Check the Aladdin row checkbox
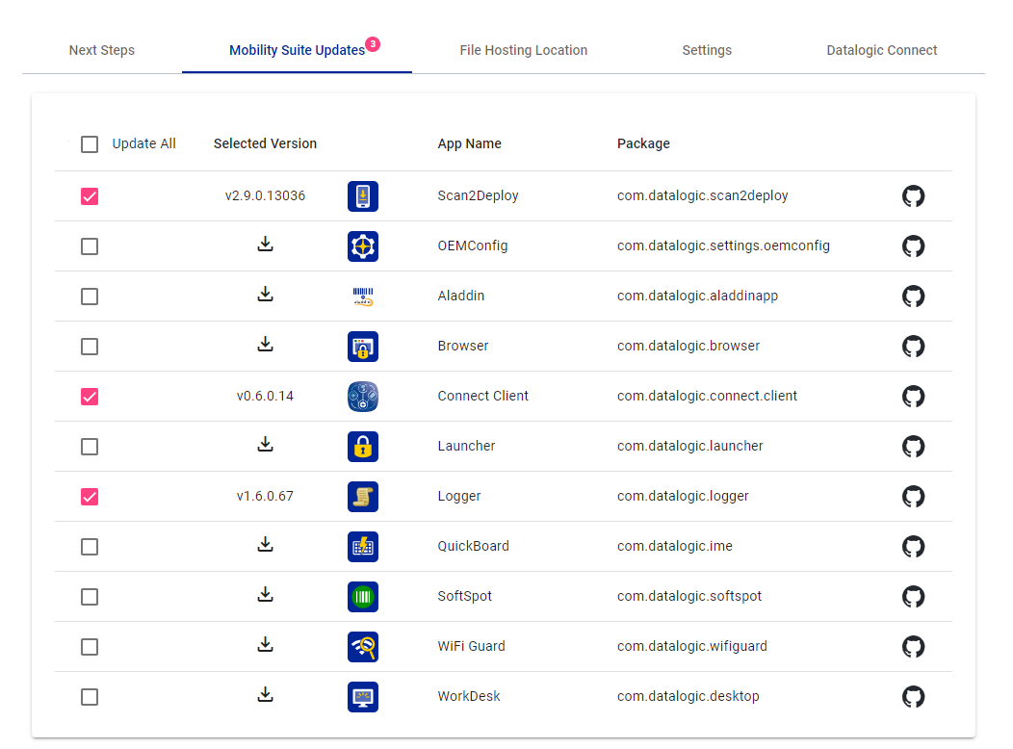 coord(90,297)
